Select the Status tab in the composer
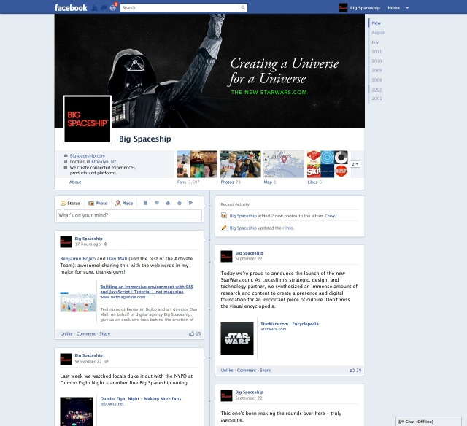 (x=71, y=203)
